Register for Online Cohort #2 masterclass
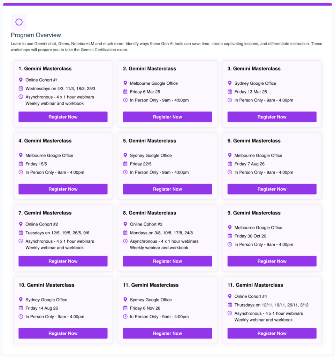The image size is (335, 357). (x=63, y=261)
